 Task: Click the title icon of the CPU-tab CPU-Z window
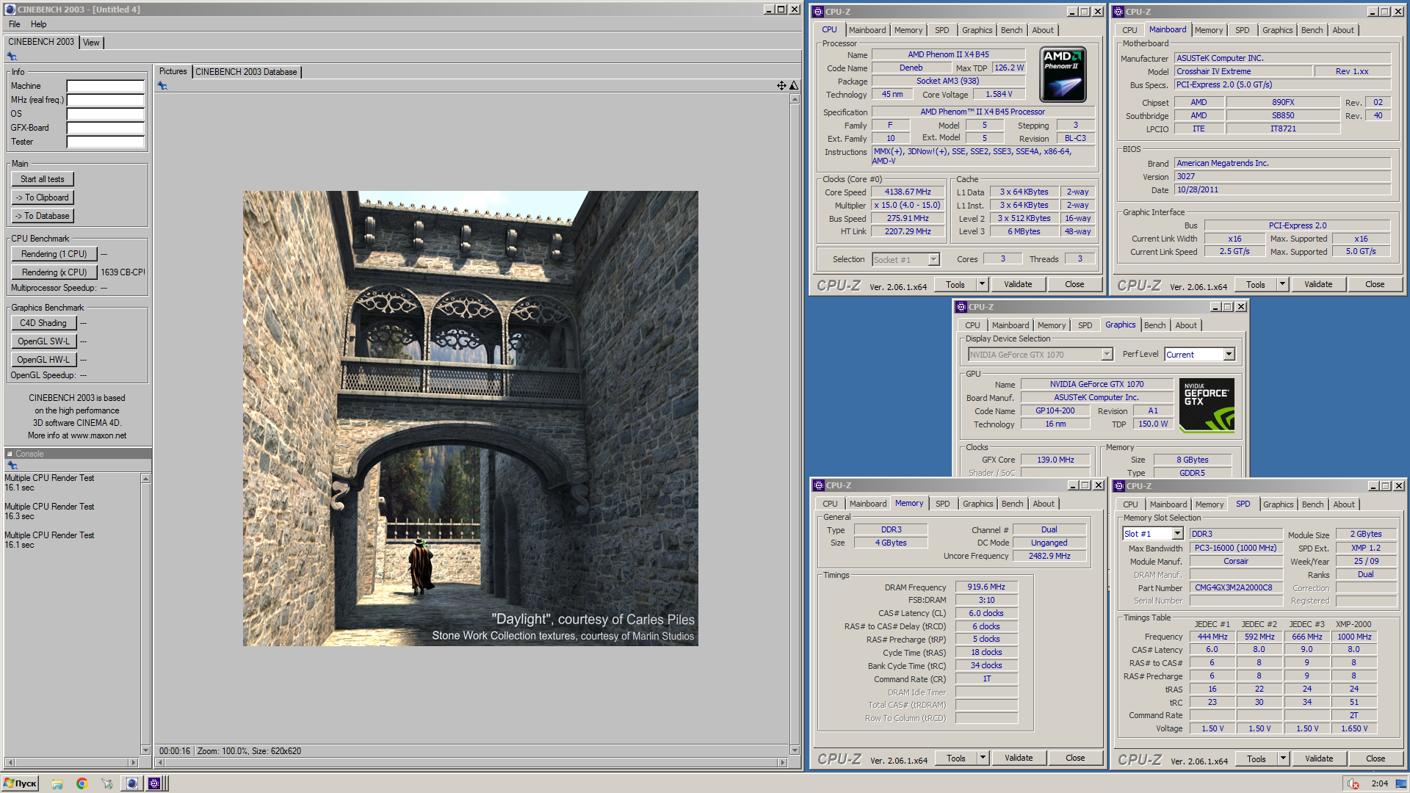point(818,12)
